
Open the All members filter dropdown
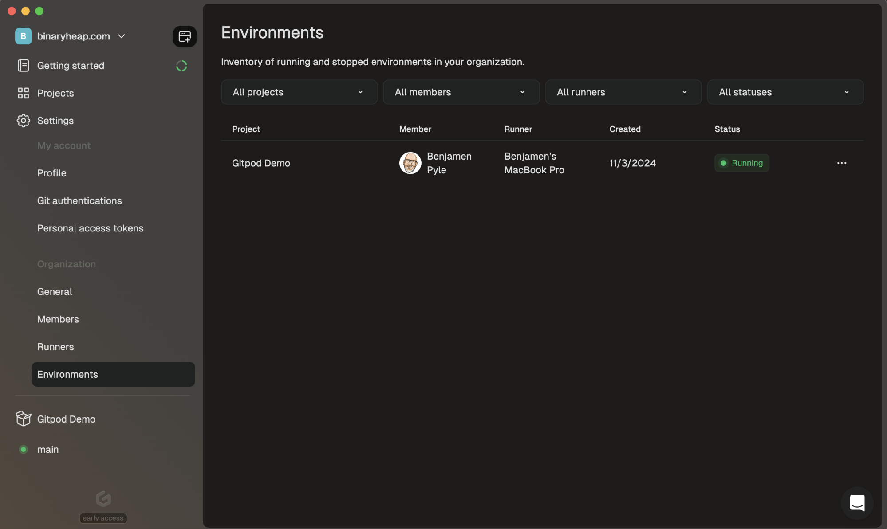(461, 92)
